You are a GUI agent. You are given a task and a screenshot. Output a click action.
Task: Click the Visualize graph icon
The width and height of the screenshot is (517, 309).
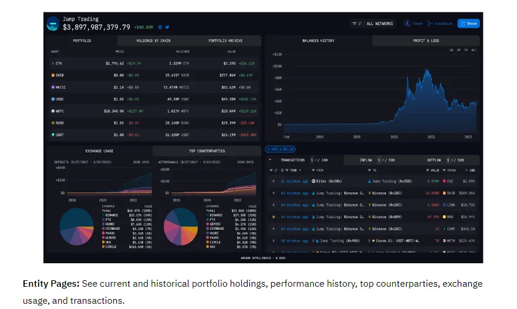(430, 23)
